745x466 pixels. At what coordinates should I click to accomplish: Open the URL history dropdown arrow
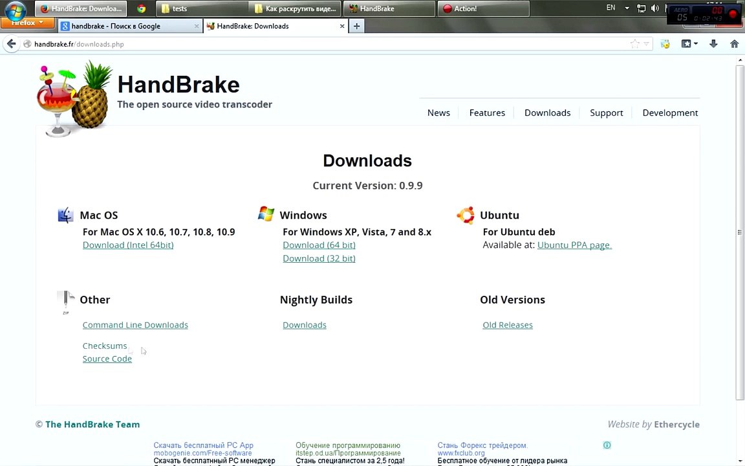[646, 44]
